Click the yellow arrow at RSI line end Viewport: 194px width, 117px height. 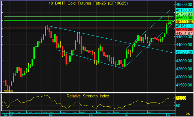173,98
